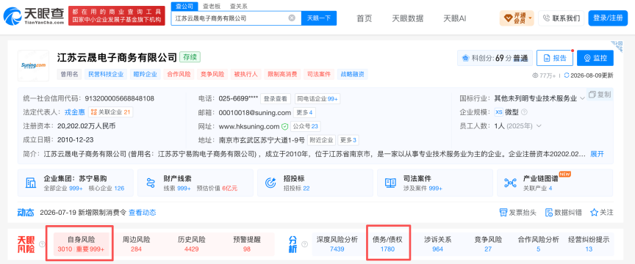Click the 查看动态 link
The image size is (635, 264).
[x=142, y=212]
